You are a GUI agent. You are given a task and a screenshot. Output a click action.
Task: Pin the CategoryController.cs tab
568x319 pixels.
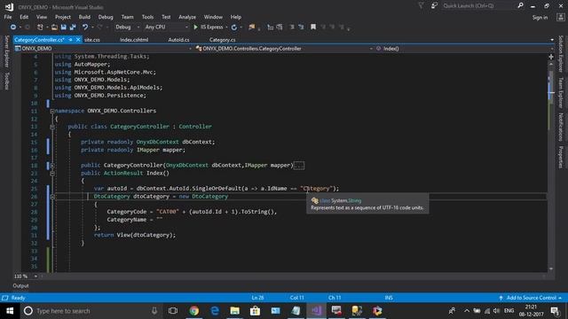(71, 40)
